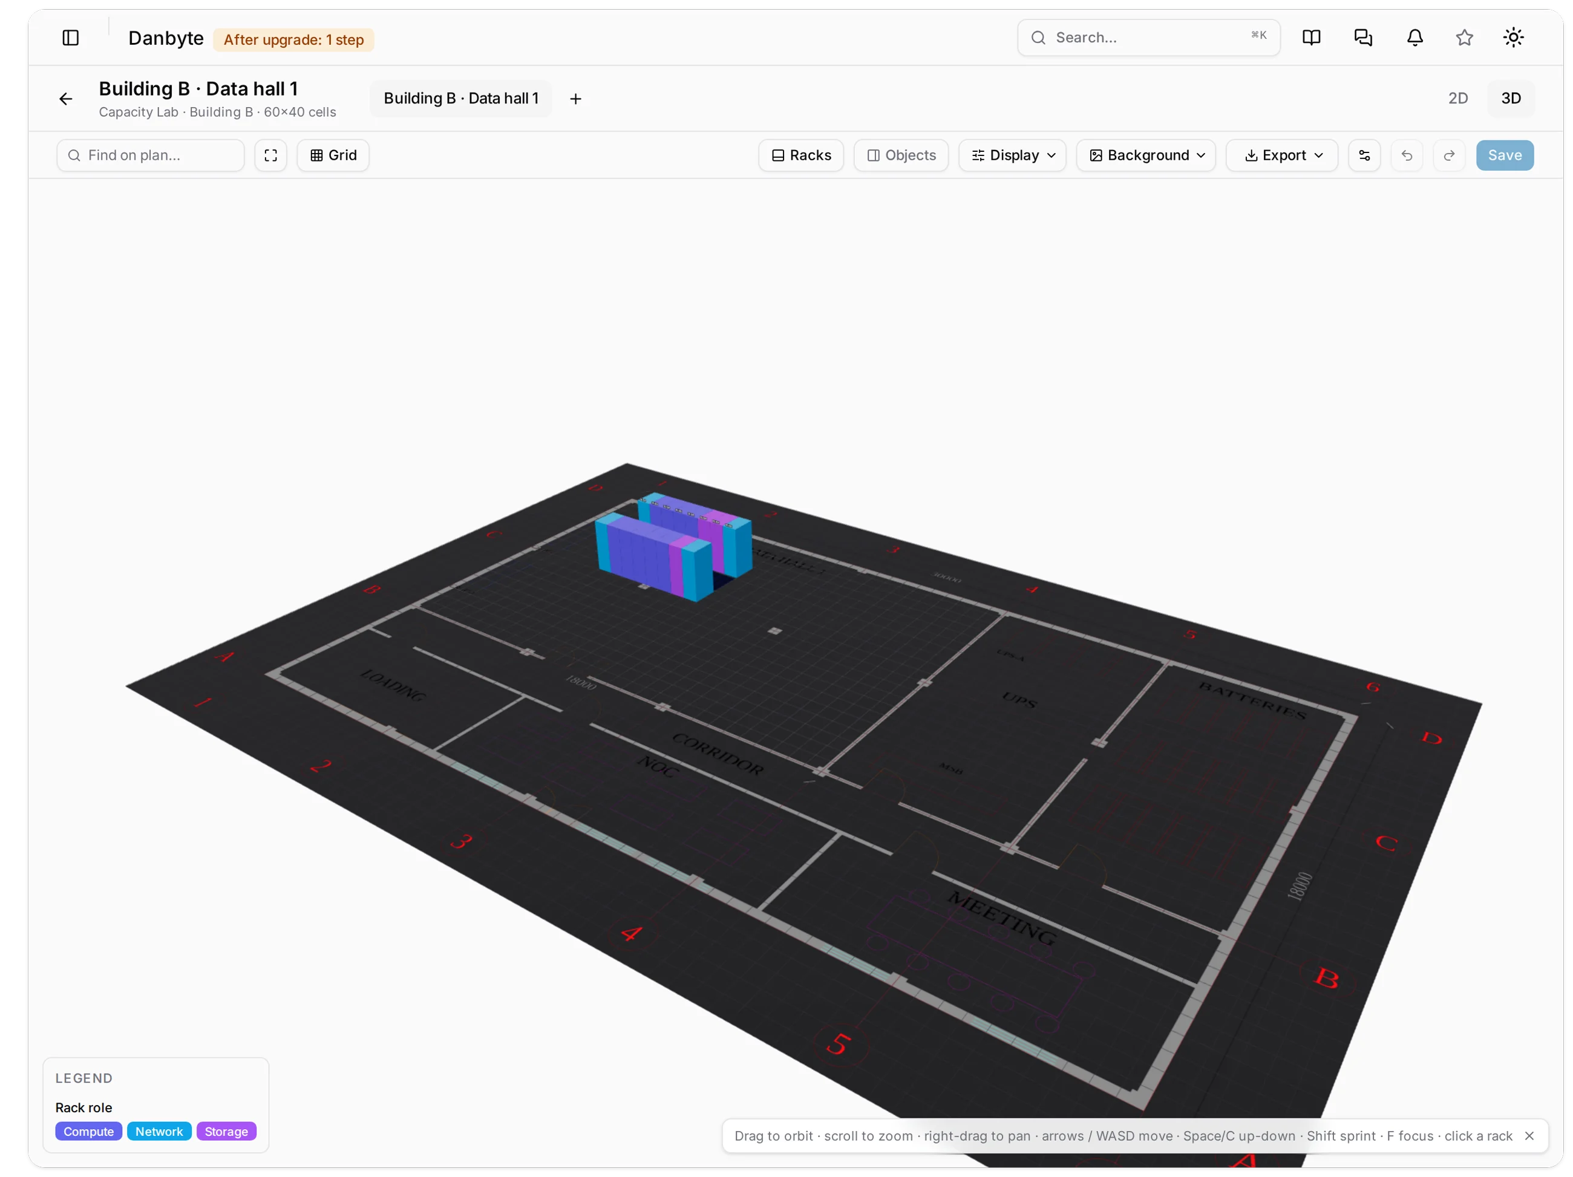This screenshot has width=1573, height=1177.
Task: Toggle the Grid overlay
Action: [333, 155]
